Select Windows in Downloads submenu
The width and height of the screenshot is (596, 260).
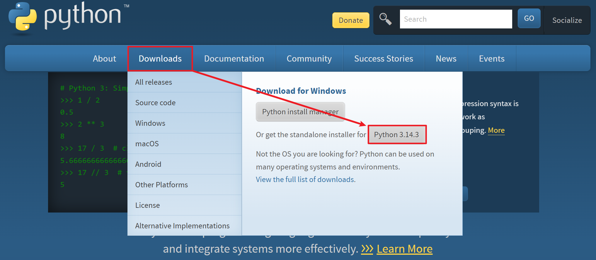point(185,123)
